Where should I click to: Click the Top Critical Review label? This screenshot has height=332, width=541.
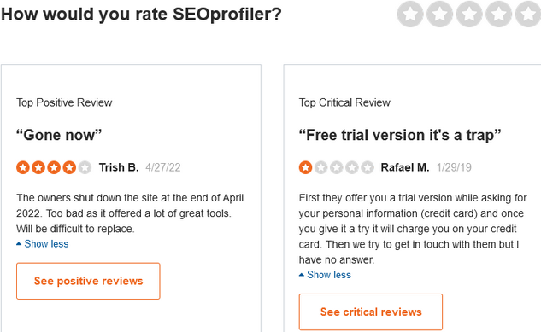coord(344,102)
